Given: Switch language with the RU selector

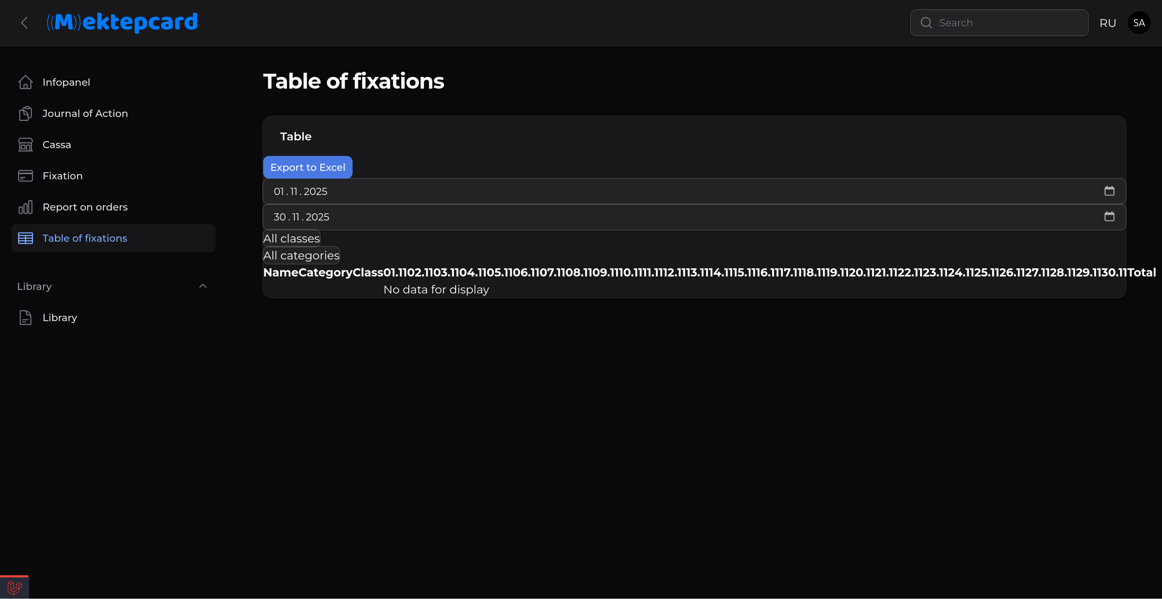Looking at the screenshot, I should coord(1107,23).
